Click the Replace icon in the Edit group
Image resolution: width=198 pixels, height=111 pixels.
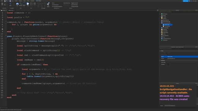(x=21, y=4)
